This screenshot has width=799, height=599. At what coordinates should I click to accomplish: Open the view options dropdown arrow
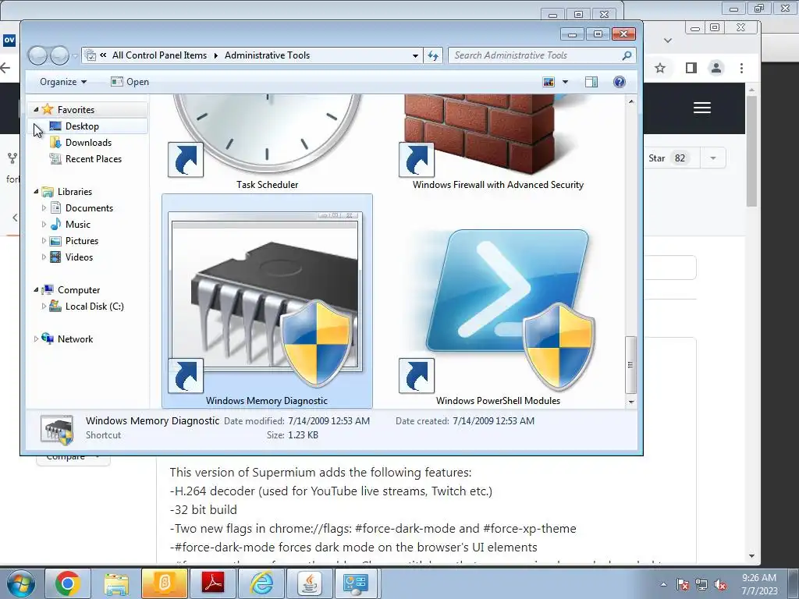[x=565, y=82]
